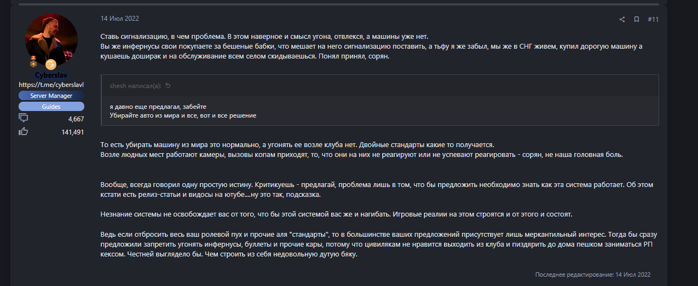The width and height of the screenshot is (698, 286).
Task: Open the #11 post permalink
Action: 653,19
